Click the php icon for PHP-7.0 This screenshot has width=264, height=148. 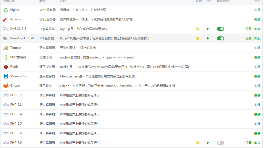[6, 143]
